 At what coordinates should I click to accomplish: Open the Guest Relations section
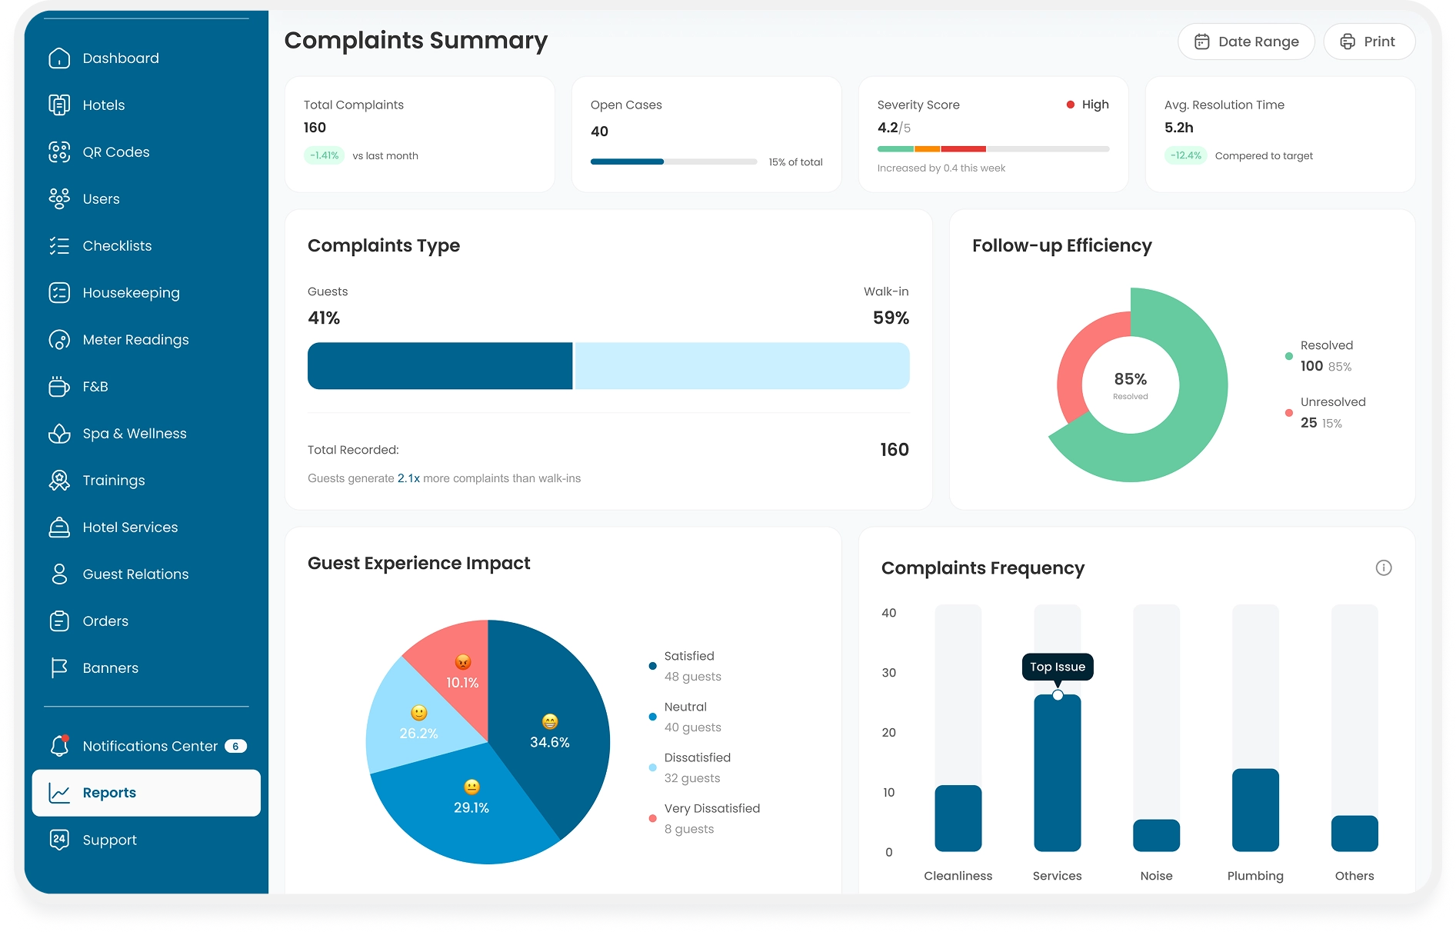click(135, 574)
